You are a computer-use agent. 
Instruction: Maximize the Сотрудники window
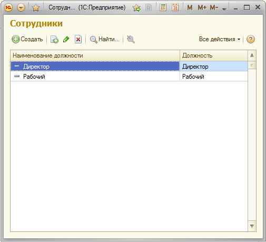click(247, 7)
